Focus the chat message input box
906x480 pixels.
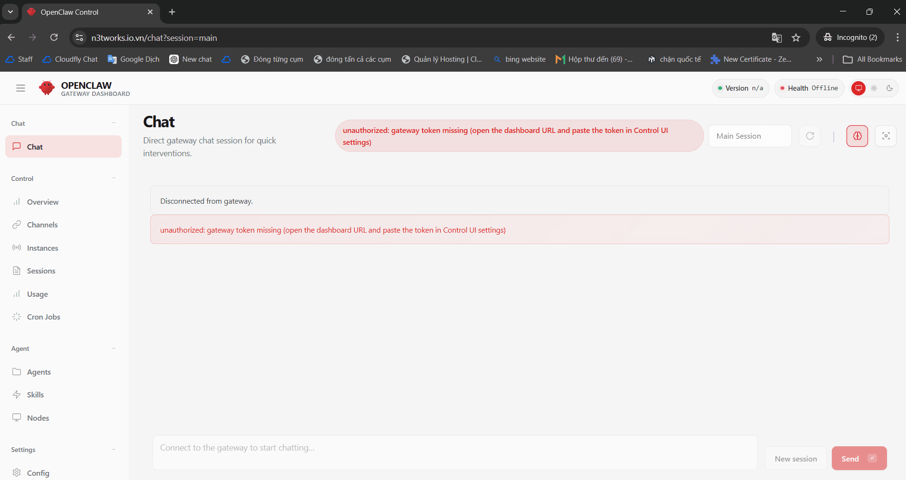(x=454, y=452)
